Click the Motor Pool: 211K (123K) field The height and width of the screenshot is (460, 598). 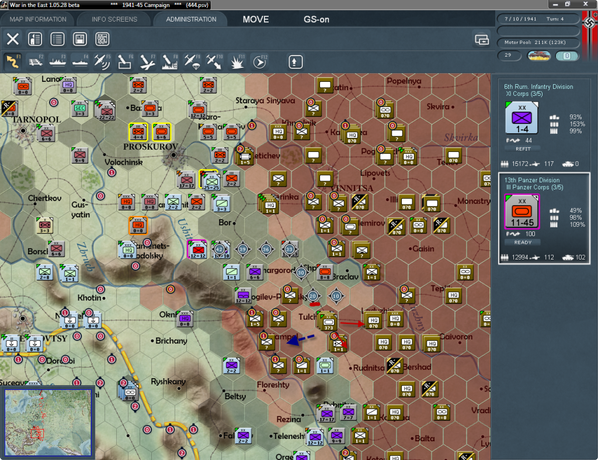coord(538,42)
